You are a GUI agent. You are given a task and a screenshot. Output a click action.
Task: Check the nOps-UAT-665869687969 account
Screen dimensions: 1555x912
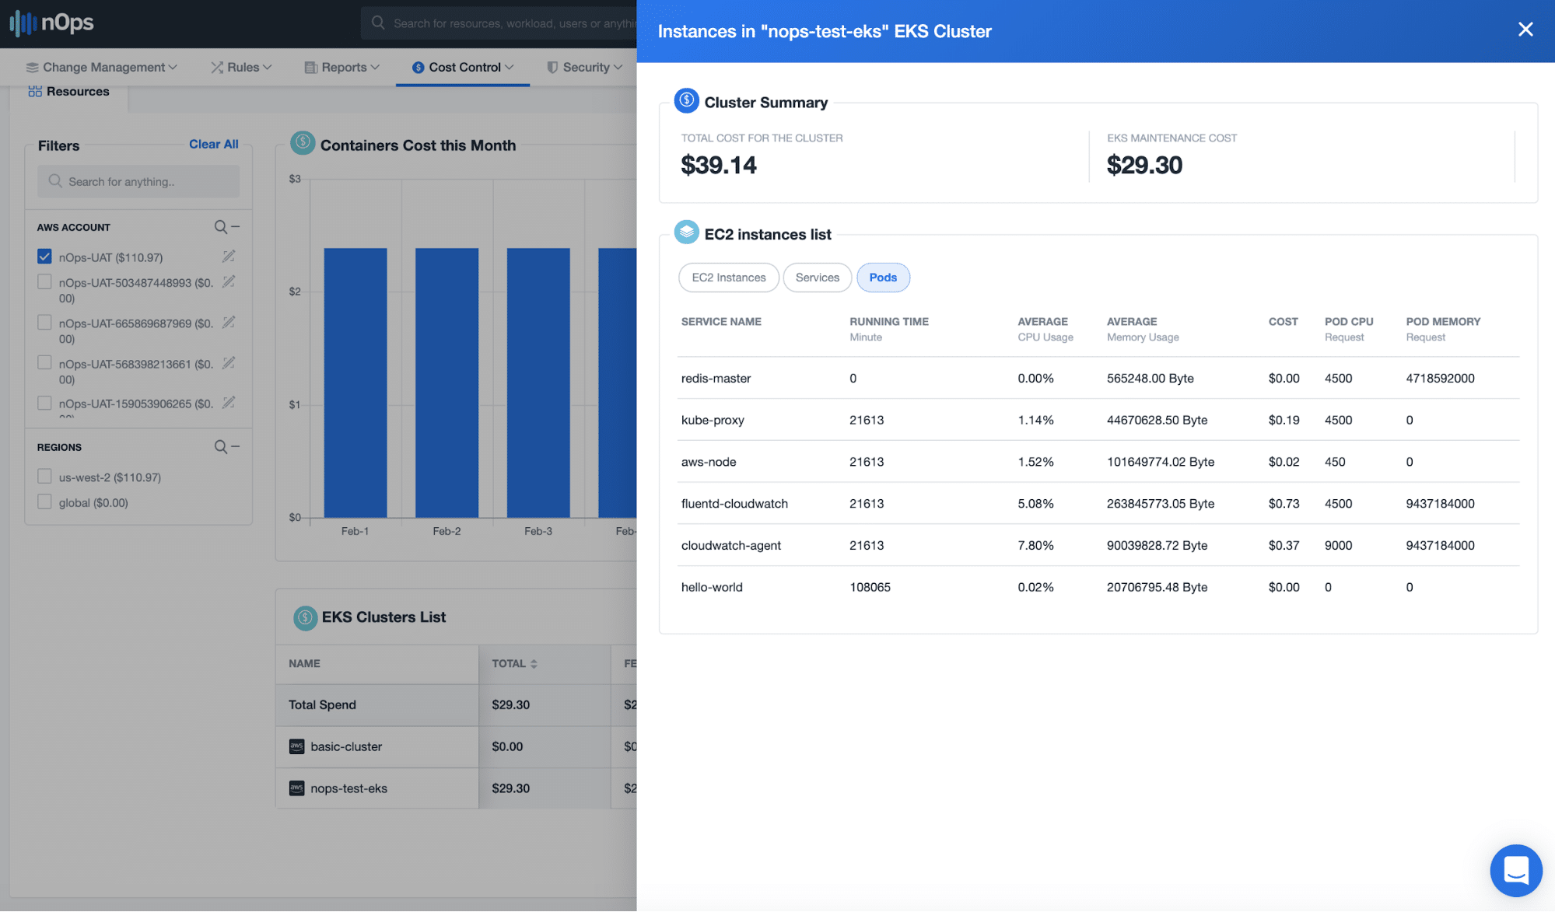pos(44,322)
